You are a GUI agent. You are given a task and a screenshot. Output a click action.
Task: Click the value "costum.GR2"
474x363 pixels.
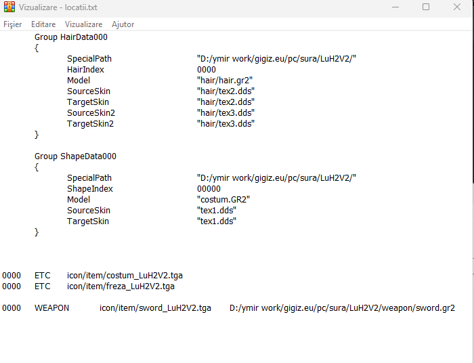click(x=223, y=200)
